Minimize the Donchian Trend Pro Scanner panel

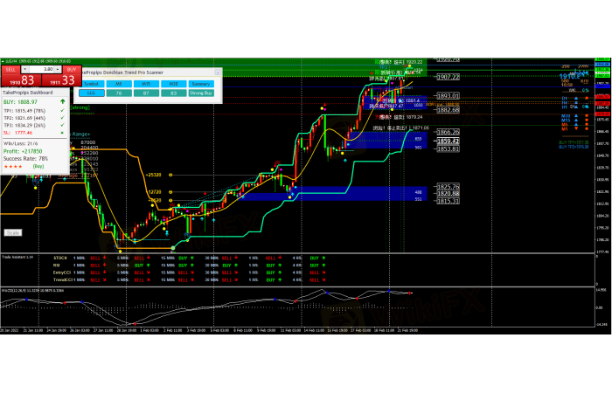click(218, 72)
